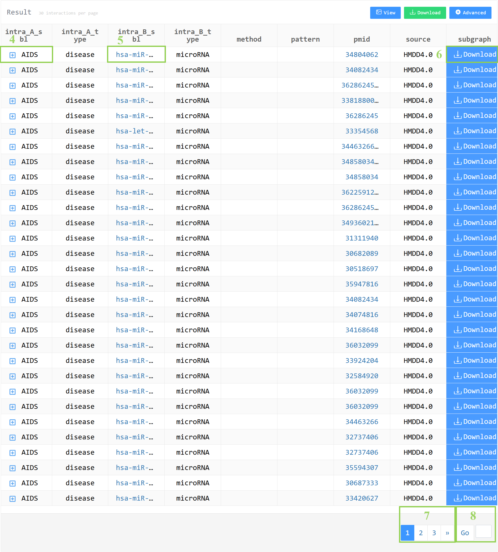Image resolution: width=498 pixels, height=552 pixels.
Task: Click the next pages double-arrow
Action: point(447,533)
